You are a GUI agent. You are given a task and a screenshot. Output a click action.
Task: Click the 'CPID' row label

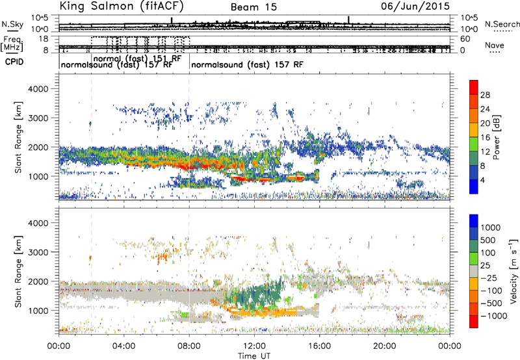(14, 62)
